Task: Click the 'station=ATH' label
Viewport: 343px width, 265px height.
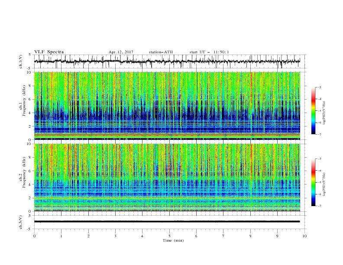Action: (x=161, y=52)
